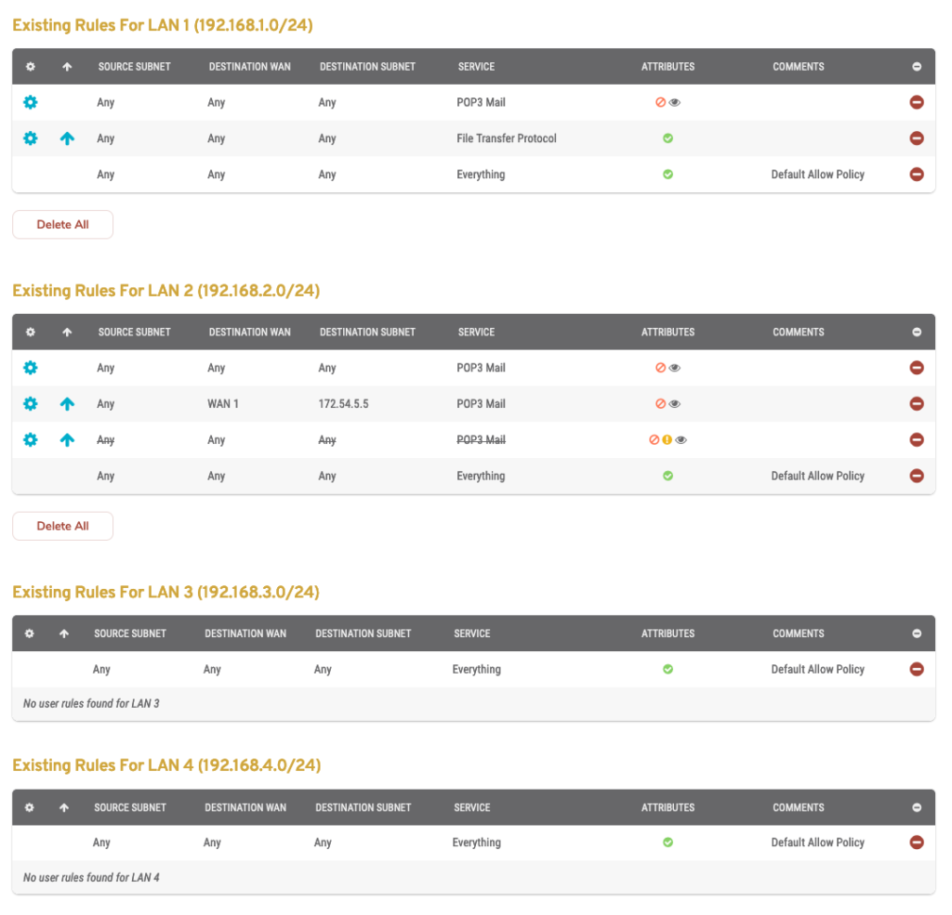Click the gear icon in LAN 3 table header
This screenshot has width=952, height=915.
29,633
